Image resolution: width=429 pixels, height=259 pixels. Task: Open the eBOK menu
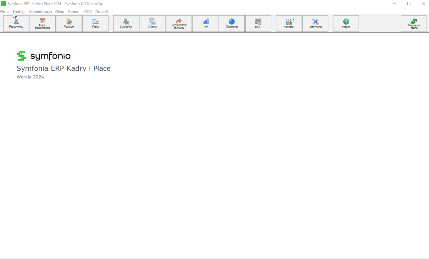(87, 12)
